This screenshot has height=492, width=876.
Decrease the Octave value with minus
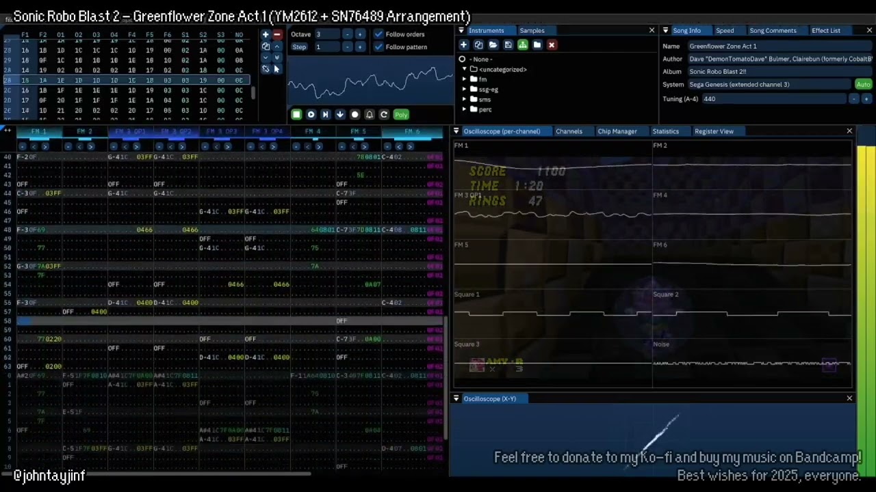[348, 34]
